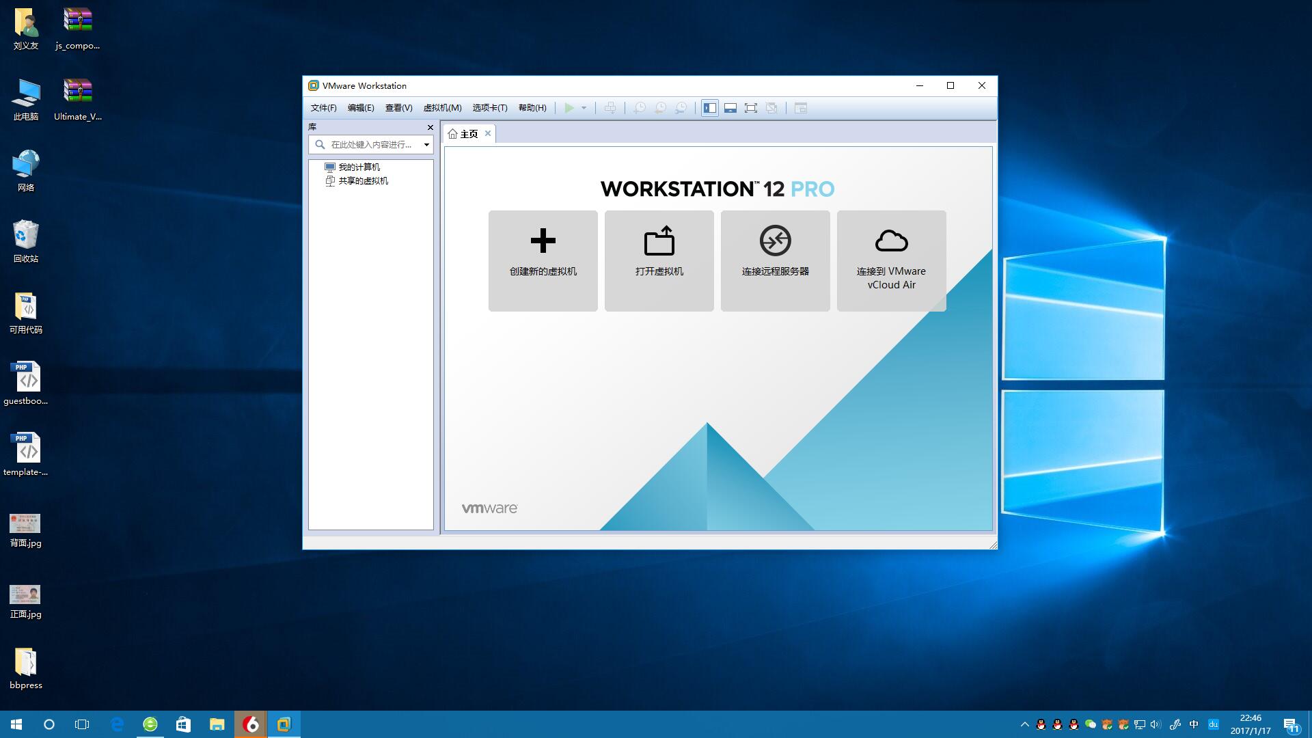The image size is (1312, 738).
Task: Open the power options dropdown arrow
Action: point(584,108)
